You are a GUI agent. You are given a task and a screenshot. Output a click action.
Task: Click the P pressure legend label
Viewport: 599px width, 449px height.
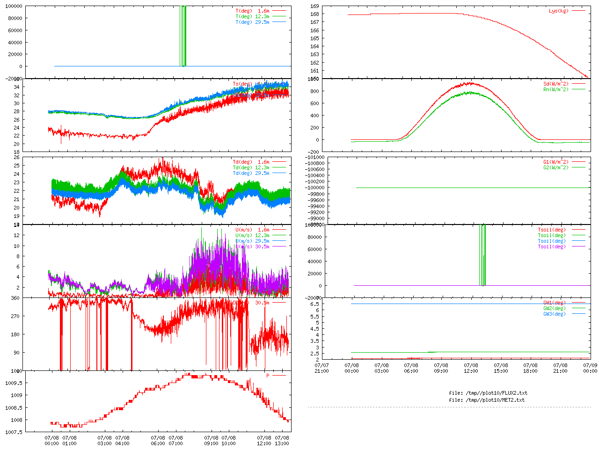pos(268,376)
